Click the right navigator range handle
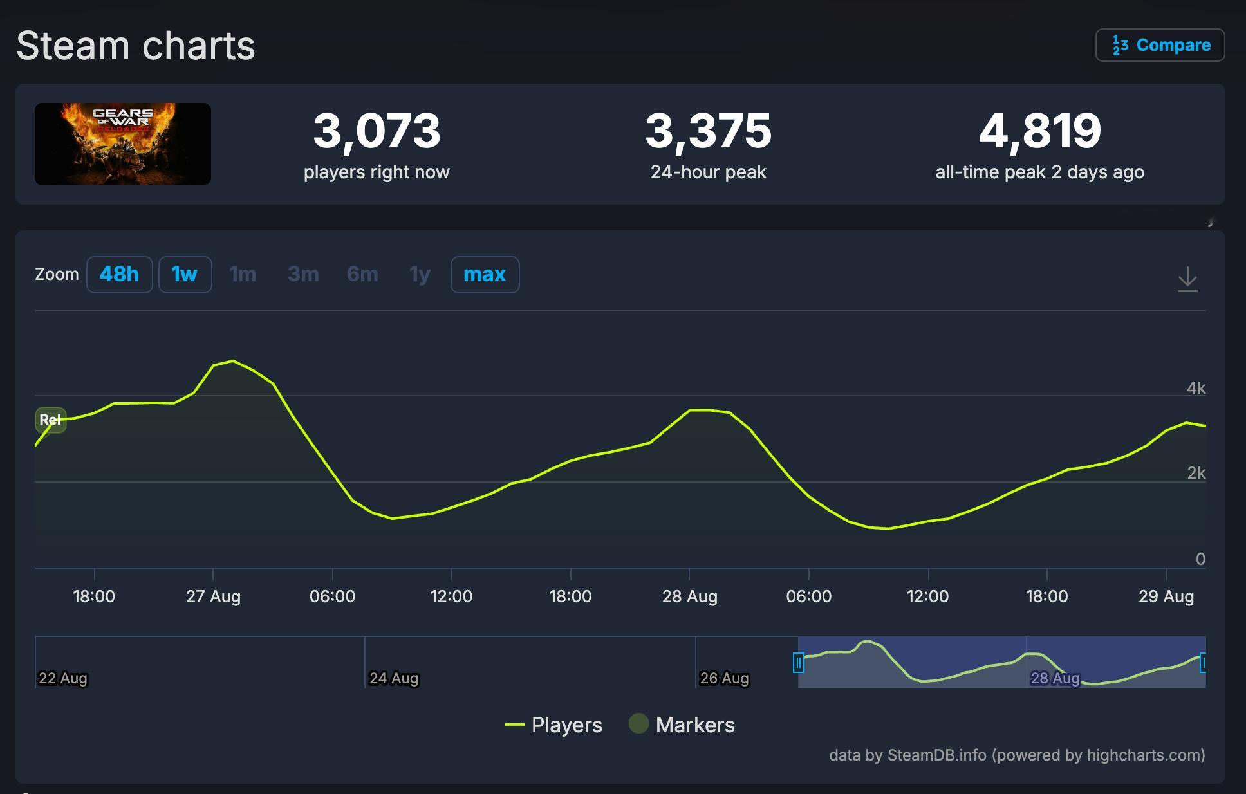The height and width of the screenshot is (794, 1246). [x=1203, y=662]
